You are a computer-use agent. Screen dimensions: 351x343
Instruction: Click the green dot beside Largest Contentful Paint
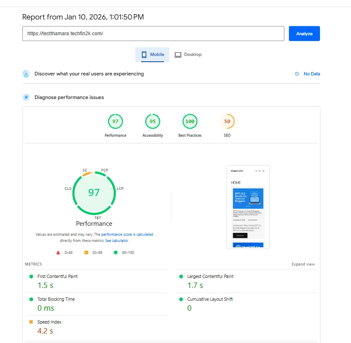[181, 276]
